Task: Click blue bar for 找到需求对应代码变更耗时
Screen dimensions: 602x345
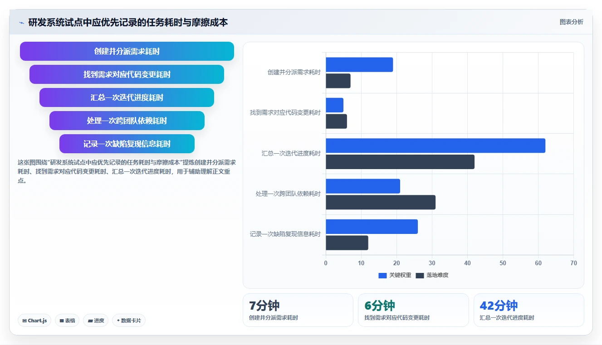Action: pyautogui.click(x=334, y=105)
